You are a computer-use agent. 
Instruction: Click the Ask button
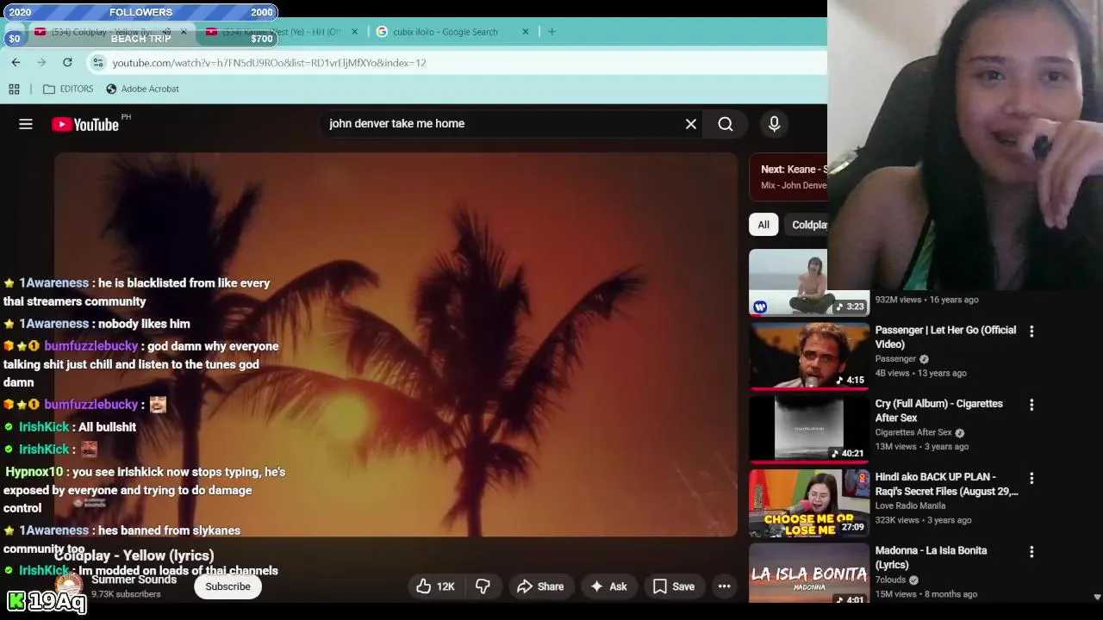click(x=608, y=586)
